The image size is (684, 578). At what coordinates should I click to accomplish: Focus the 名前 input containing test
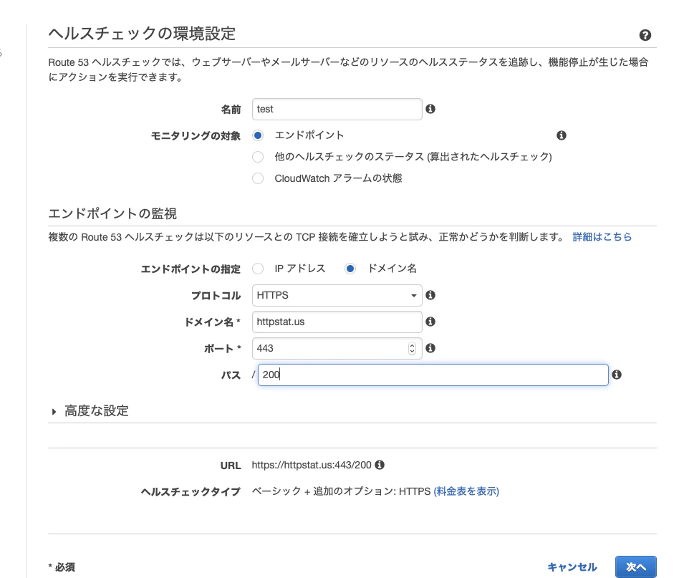tap(337, 109)
